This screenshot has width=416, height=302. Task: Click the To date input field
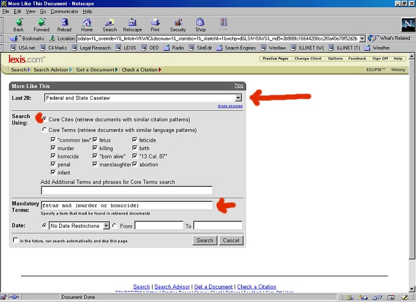click(218, 226)
